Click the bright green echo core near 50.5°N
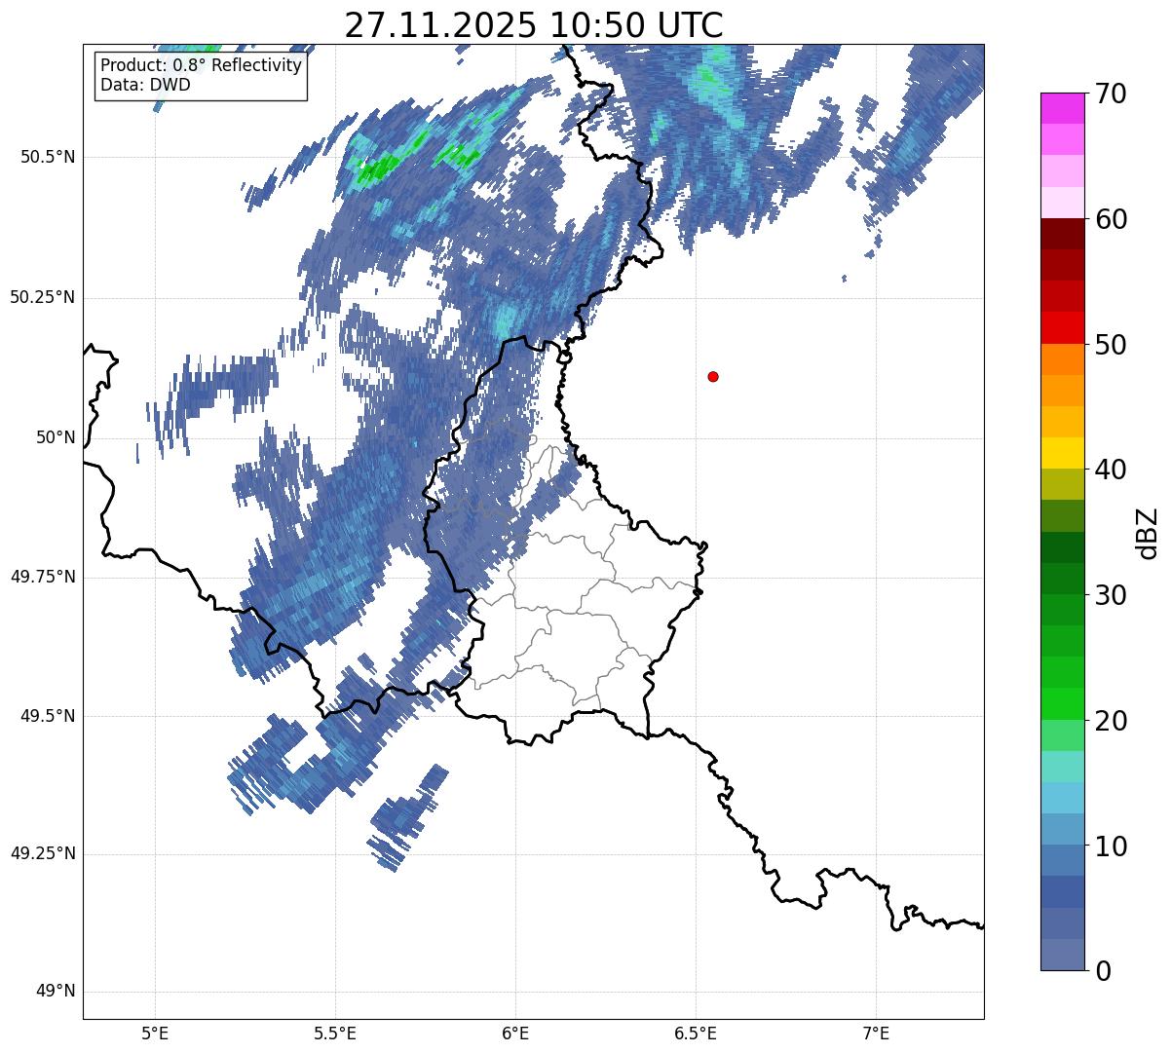Viewport: 1171px width, 1053px height. [378, 170]
